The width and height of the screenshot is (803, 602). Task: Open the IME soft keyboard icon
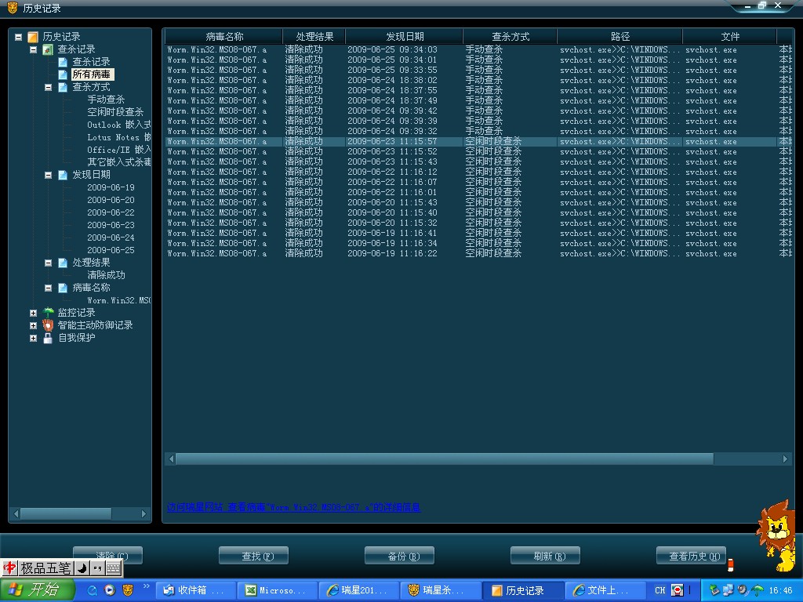[114, 568]
